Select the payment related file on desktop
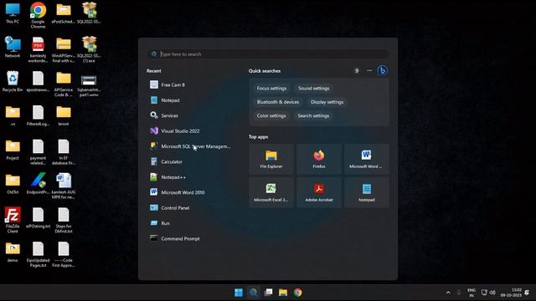 [x=38, y=152]
